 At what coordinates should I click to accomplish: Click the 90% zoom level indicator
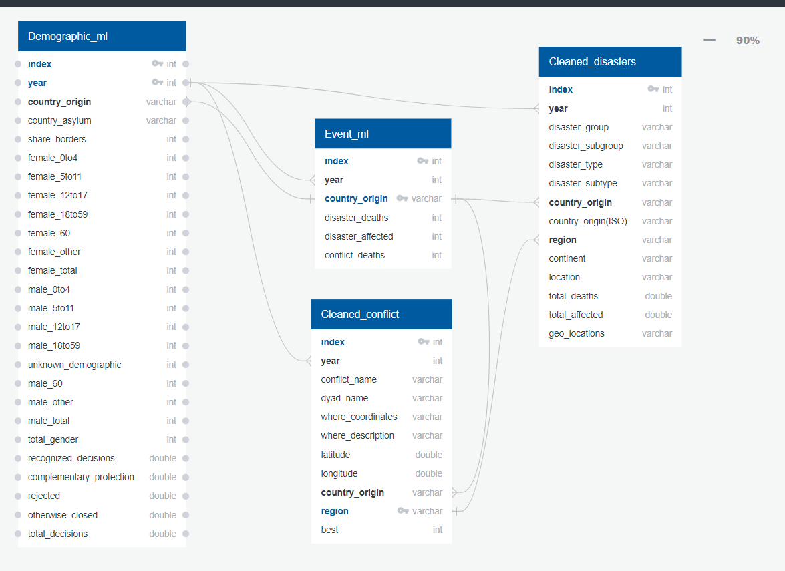tap(746, 40)
